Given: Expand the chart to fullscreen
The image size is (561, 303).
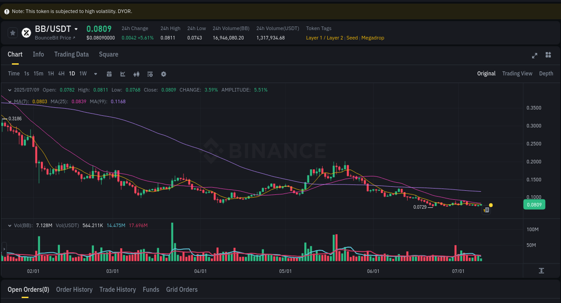Looking at the screenshot, I should [535, 56].
